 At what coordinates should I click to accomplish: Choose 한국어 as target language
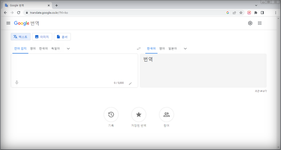click(x=151, y=49)
